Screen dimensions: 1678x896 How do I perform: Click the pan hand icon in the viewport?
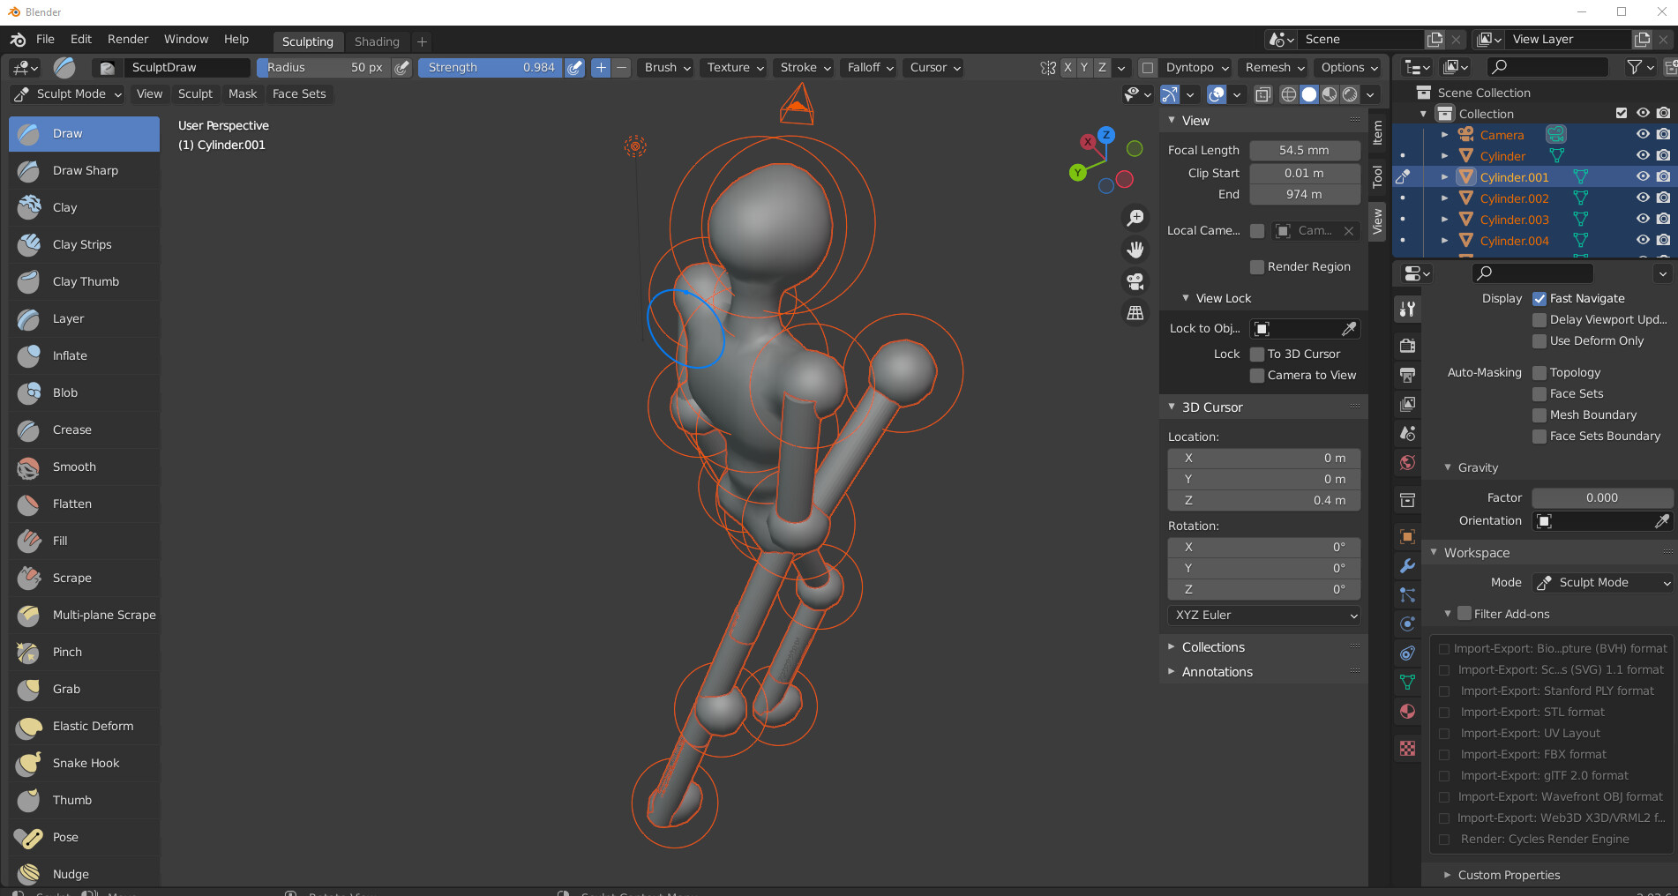(1135, 250)
